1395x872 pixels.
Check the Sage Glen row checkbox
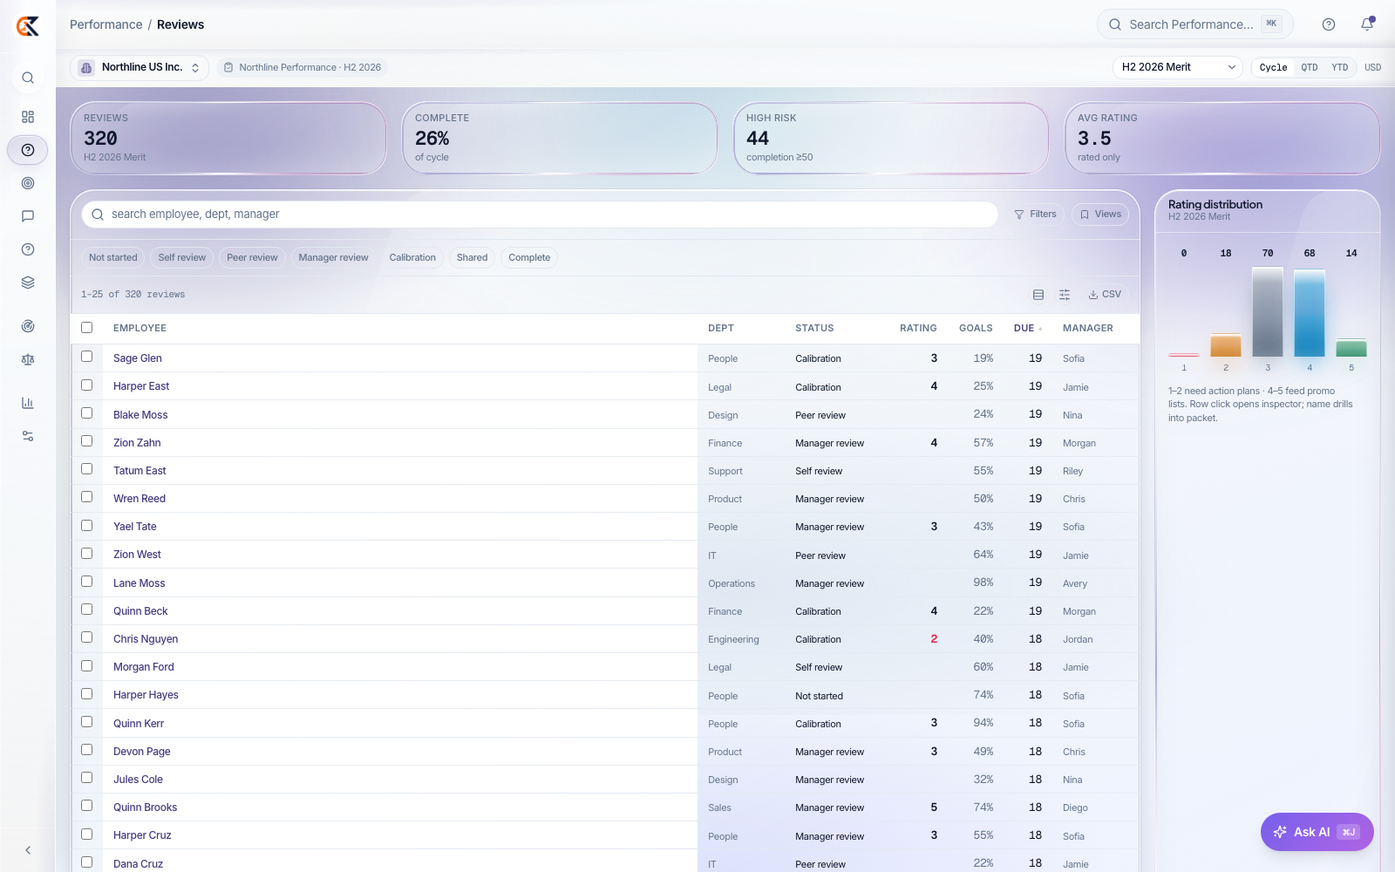(x=86, y=357)
